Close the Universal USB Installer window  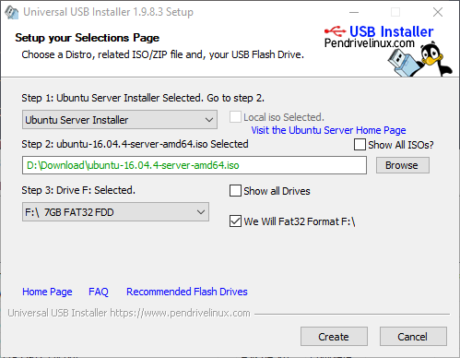click(x=438, y=13)
